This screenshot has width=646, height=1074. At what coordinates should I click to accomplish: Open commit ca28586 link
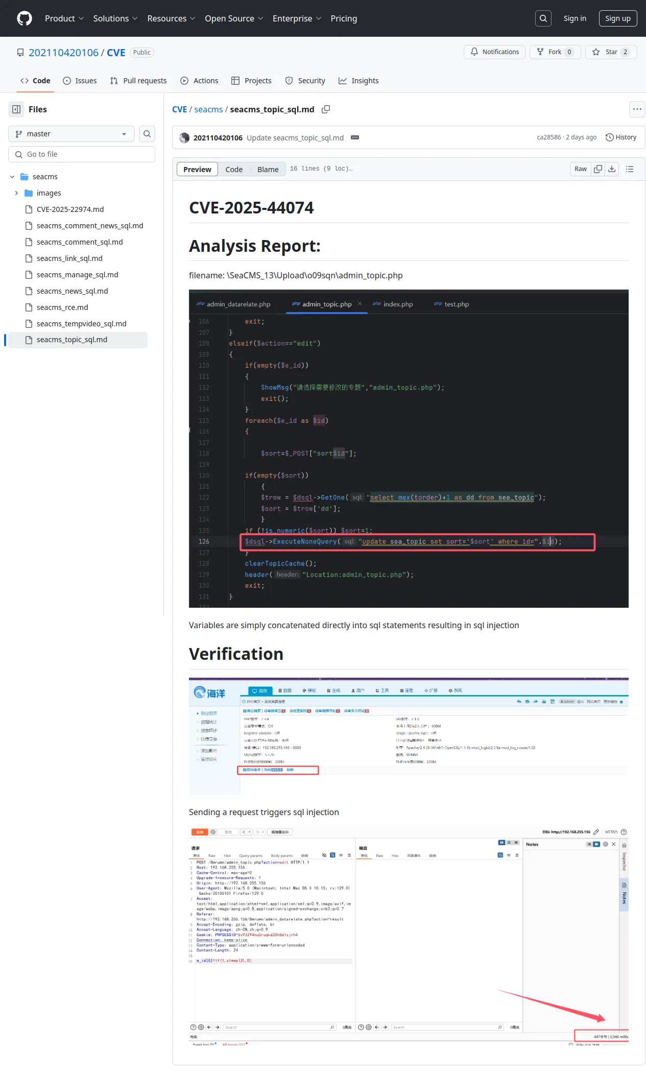tap(549, 137)
